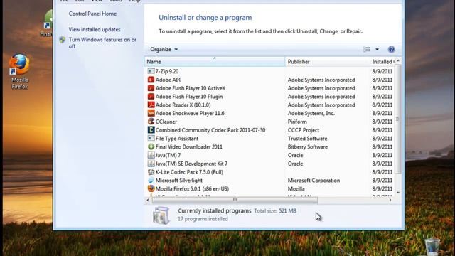This screenshot has width=455, height=256.
Task: Click the installed programs icon in details pane
Action: [161, 215]
